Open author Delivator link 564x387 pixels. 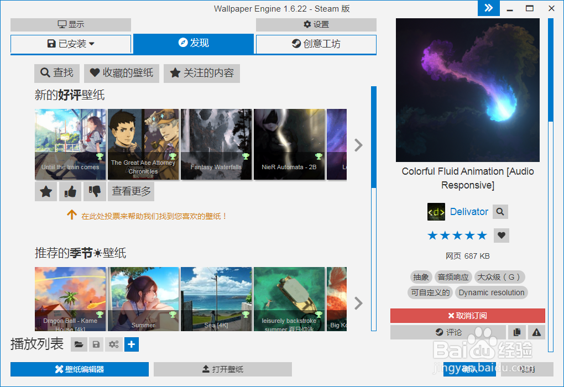469,212
